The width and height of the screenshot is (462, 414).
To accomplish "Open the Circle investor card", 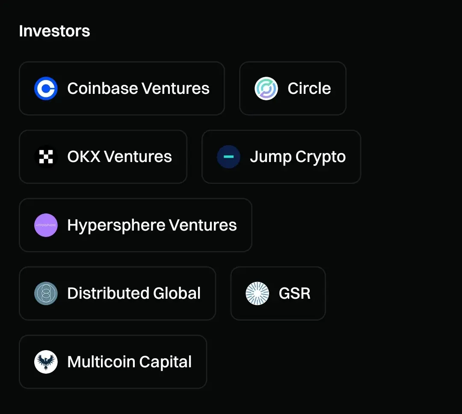I will click(293, 88).
